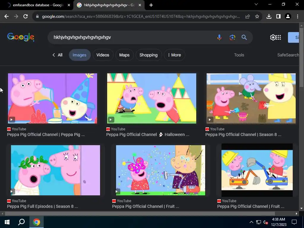Toggle the Chrome side panel icon
Screen dimensions: 304x228
(x=278, y=17)
